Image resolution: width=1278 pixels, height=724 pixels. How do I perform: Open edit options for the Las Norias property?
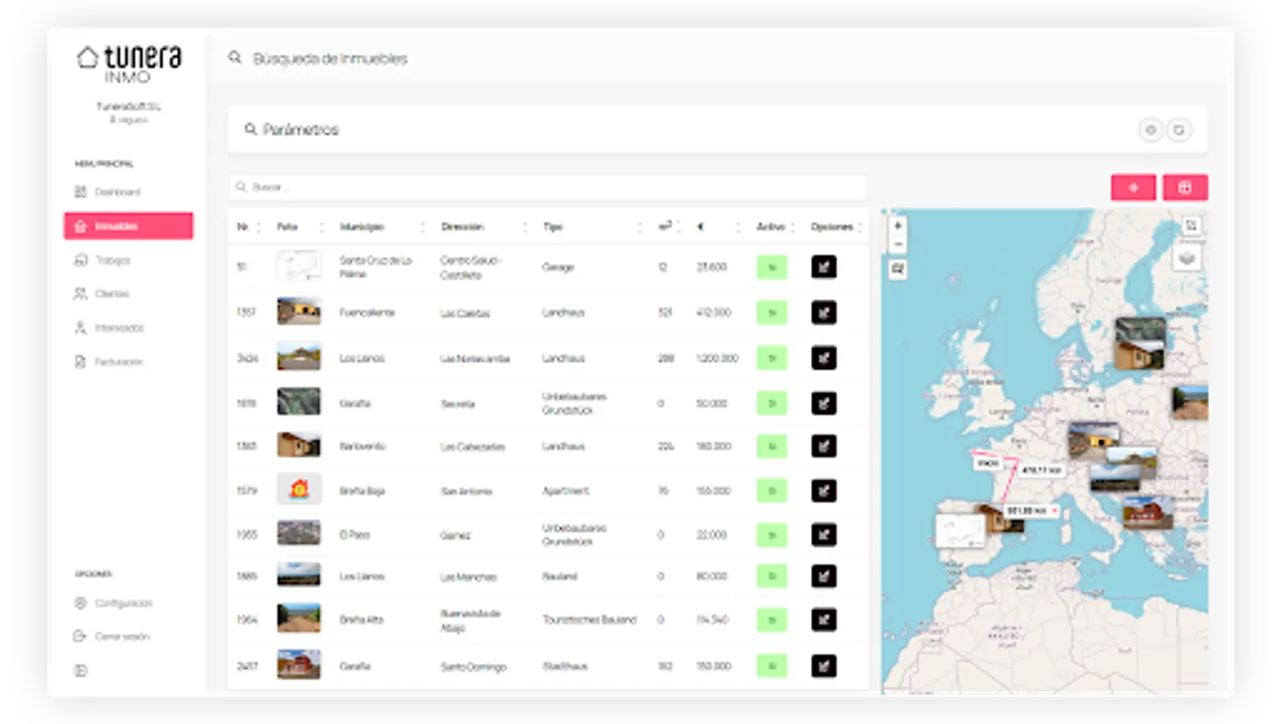(x=824, y=358)
